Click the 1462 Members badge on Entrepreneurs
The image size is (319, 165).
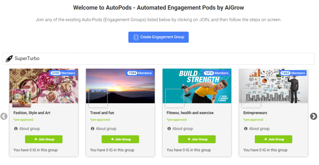point(293,73)
